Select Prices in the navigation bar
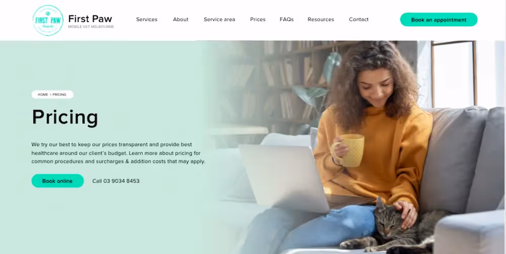506x254 pixels. (258, 19)
